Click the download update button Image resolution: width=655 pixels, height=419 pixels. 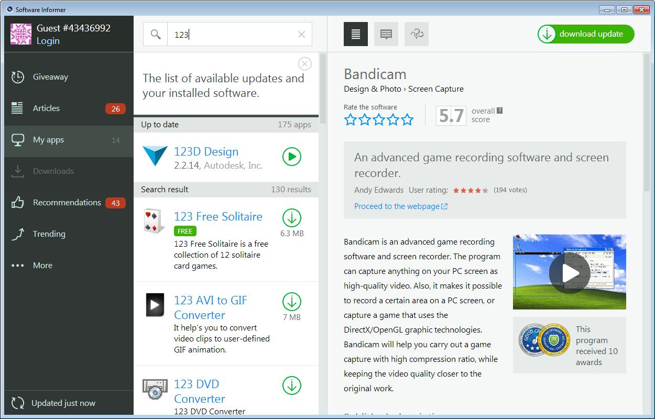click(585, 34)
